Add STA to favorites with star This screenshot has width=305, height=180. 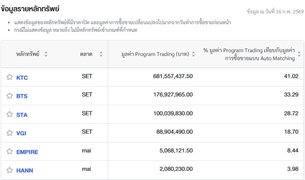[10, 114]
